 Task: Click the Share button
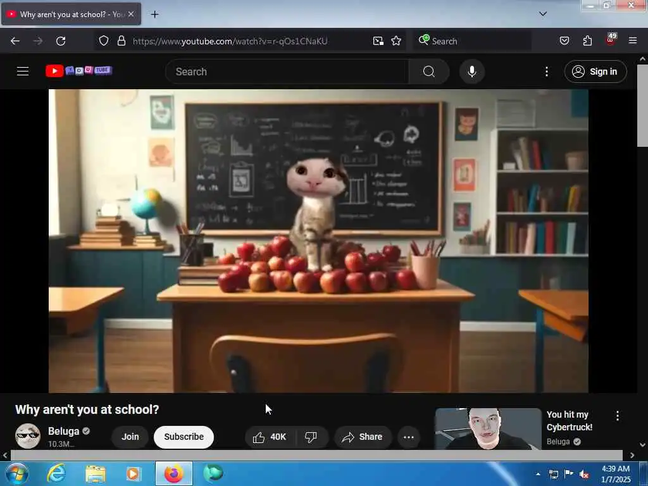point(363,437)
